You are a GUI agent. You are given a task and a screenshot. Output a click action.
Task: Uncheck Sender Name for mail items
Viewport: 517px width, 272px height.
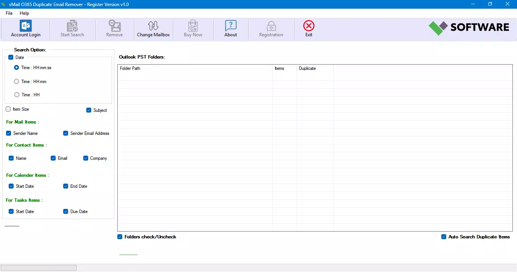coord(9,133)
